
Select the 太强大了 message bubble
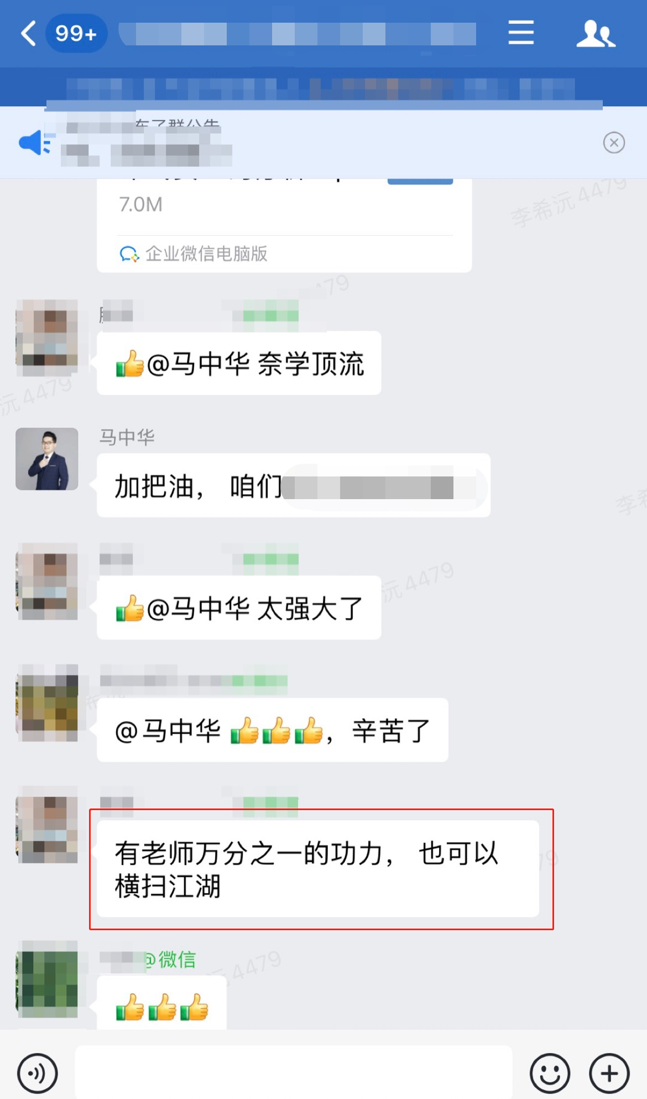[x=239, y=608]
